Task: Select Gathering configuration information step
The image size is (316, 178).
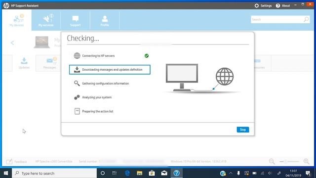Action: pyautogui.click(x=105, y=84)
